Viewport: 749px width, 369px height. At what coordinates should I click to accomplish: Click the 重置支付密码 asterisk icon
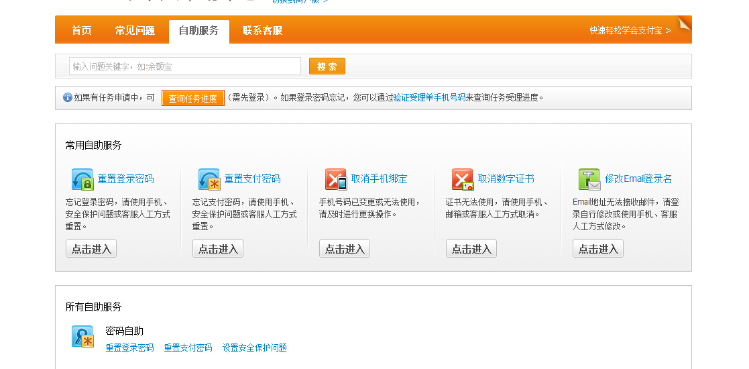[209, 180]
